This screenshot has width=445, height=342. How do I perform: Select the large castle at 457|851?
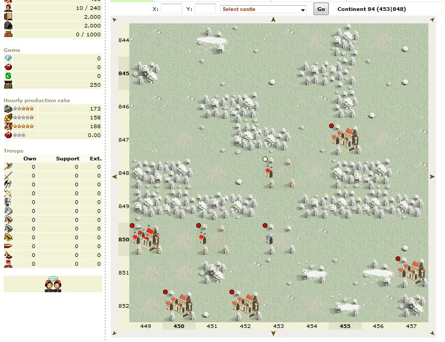tap(412, 272)
